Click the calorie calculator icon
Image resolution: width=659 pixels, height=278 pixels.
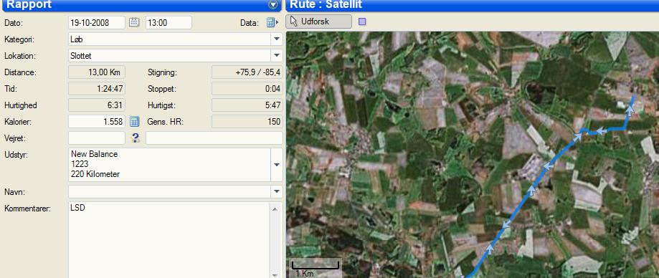coord(134,122)
